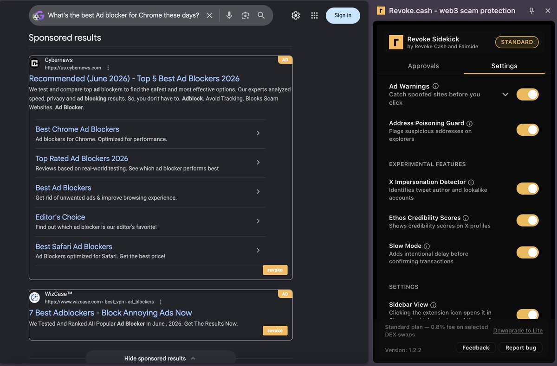Show info for X Impersonation Detector
557x366 pixels.
[x=471, y=182]
